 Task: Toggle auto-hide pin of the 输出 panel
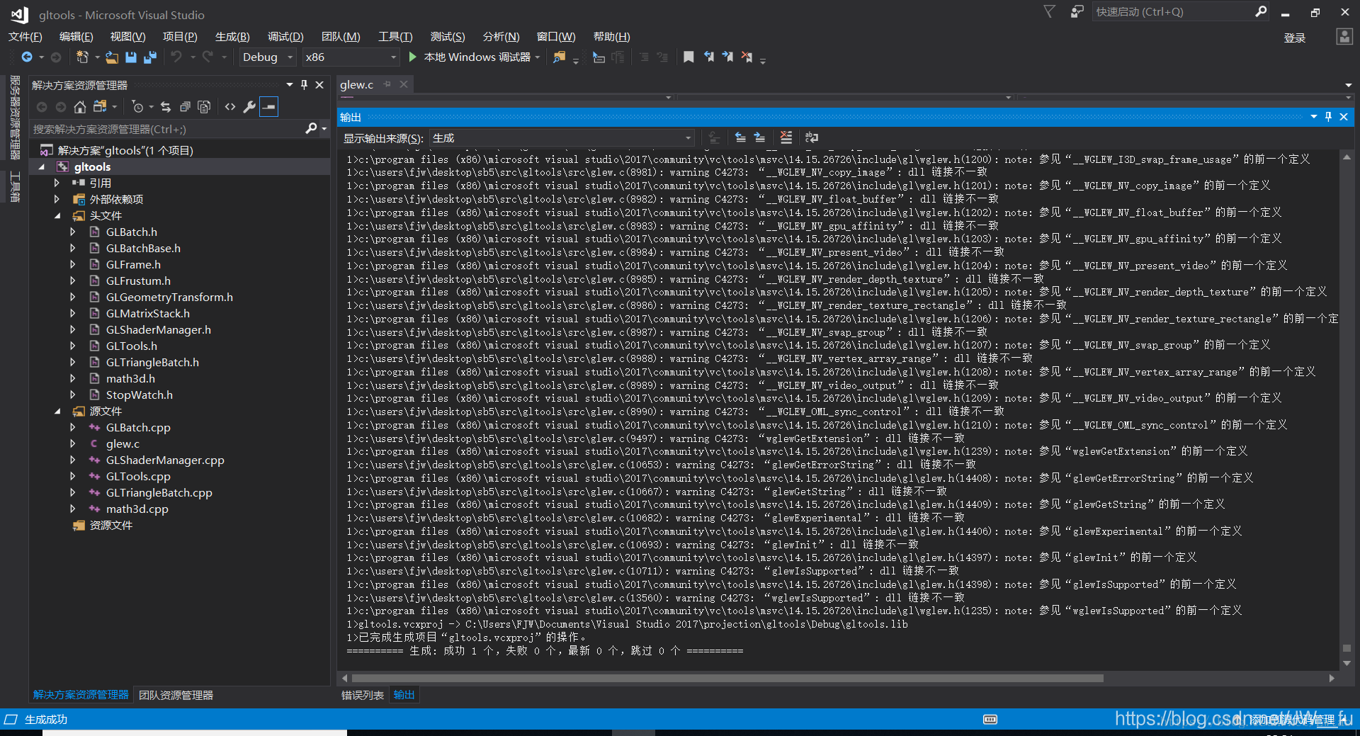tap(1328, 117)
